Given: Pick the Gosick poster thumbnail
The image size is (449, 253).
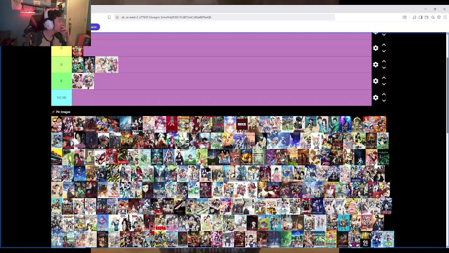Looking at the screenshot, I should coord(371,141).
